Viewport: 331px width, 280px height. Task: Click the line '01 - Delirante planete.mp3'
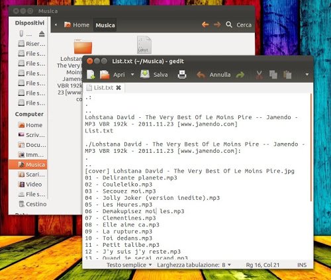[131, 178]
